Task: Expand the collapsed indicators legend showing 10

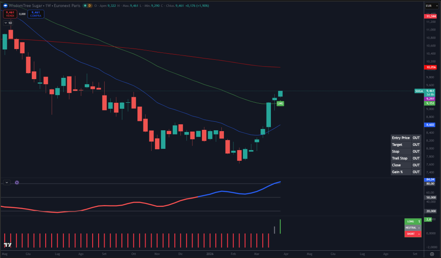Action: (8, 23)
